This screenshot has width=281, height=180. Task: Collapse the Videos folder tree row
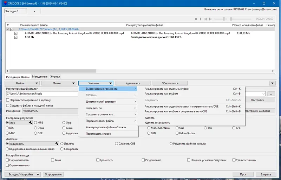[x=8, y=29]
